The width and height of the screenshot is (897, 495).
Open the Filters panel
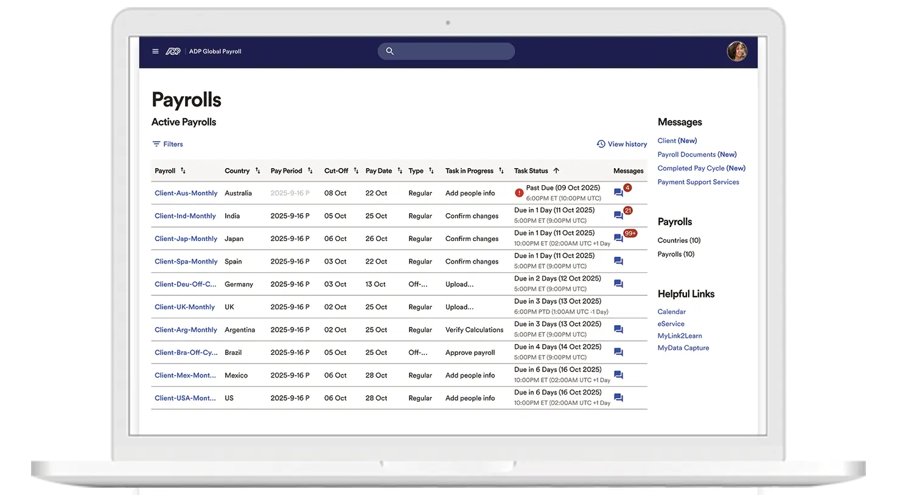pos(167,144)
